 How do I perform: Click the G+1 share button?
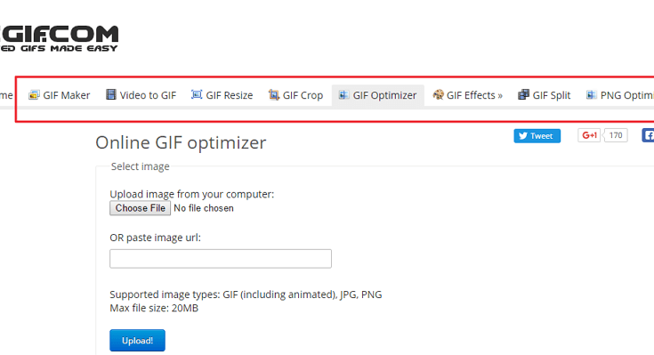(x=589, y=135)
